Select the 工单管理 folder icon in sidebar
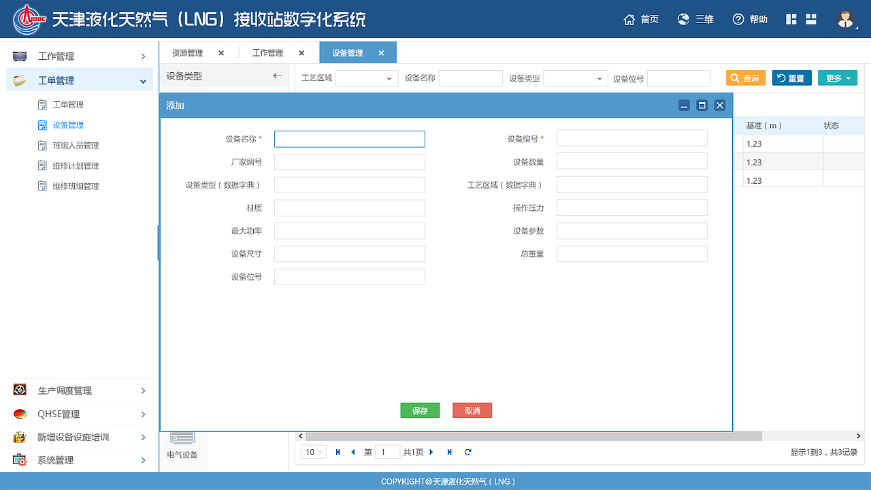 (21, 80)
